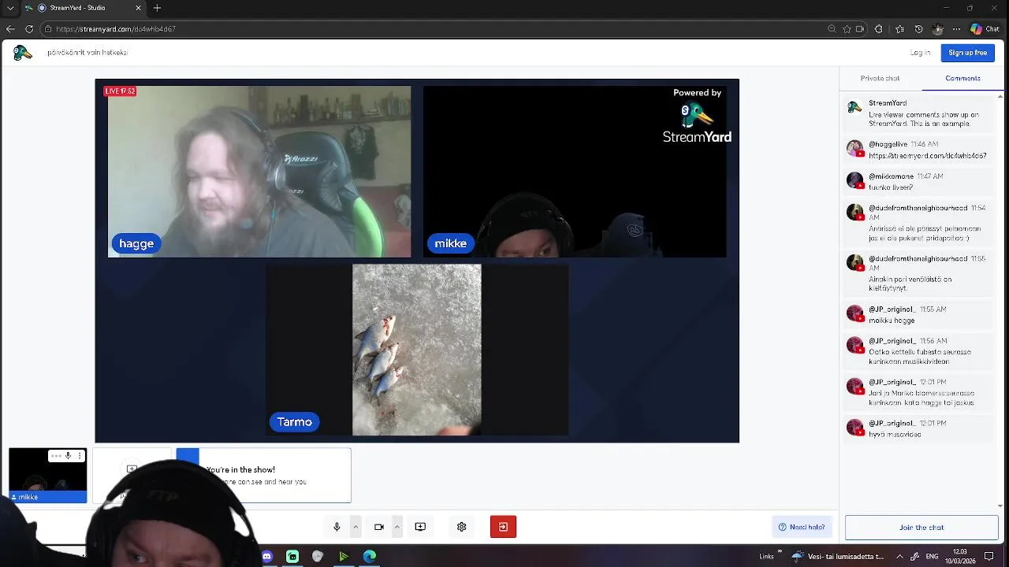Reload the page in the browser
Image resolution: width=1009 pixels, height=567 pixels.
pos(29,29)
